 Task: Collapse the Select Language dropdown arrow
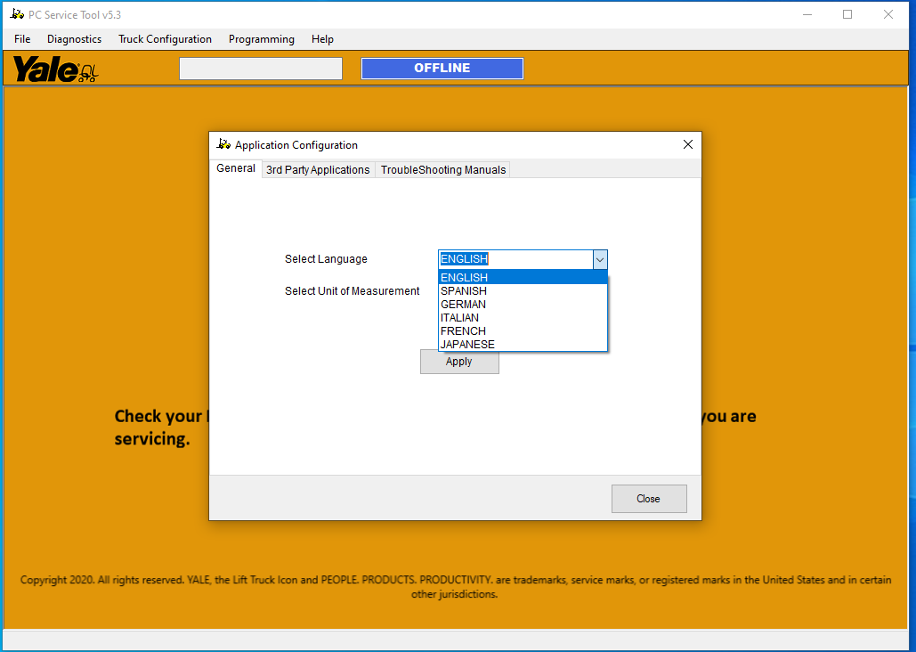tap(600, 259)
